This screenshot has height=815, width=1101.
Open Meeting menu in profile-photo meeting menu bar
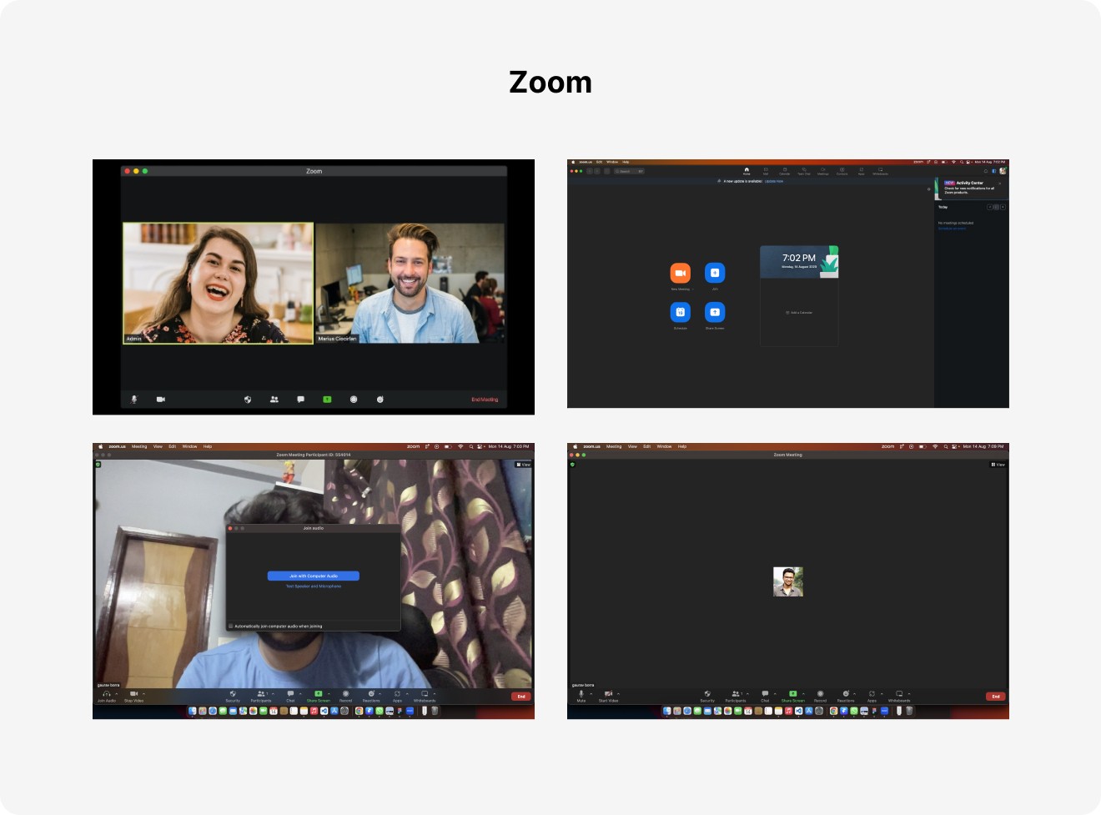pos(614,446)
